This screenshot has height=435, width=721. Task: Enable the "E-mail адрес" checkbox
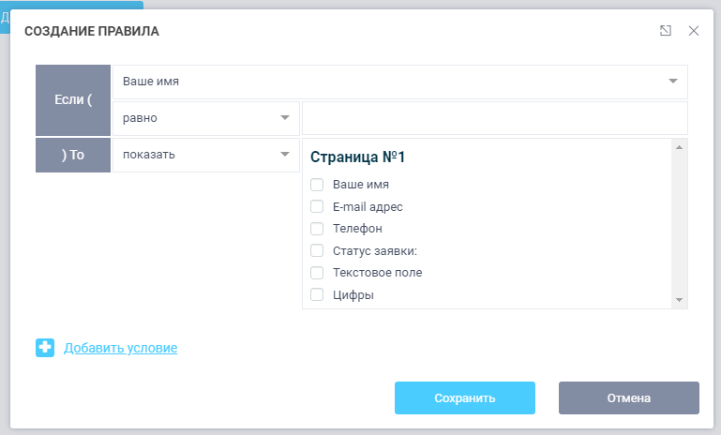[317, 206]
